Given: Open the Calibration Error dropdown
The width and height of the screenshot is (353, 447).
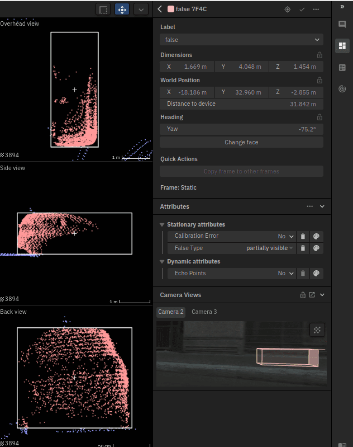Looking at the screenshot, I should (x=285, y=236).
